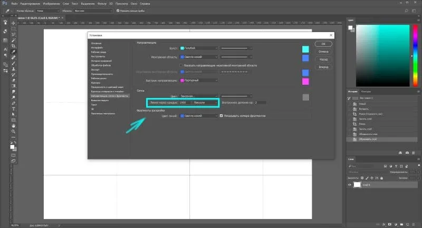Viewport: 422px width, 228px height.
Task: Open the Search icon in options bar
Action: (x=406, y=11)
